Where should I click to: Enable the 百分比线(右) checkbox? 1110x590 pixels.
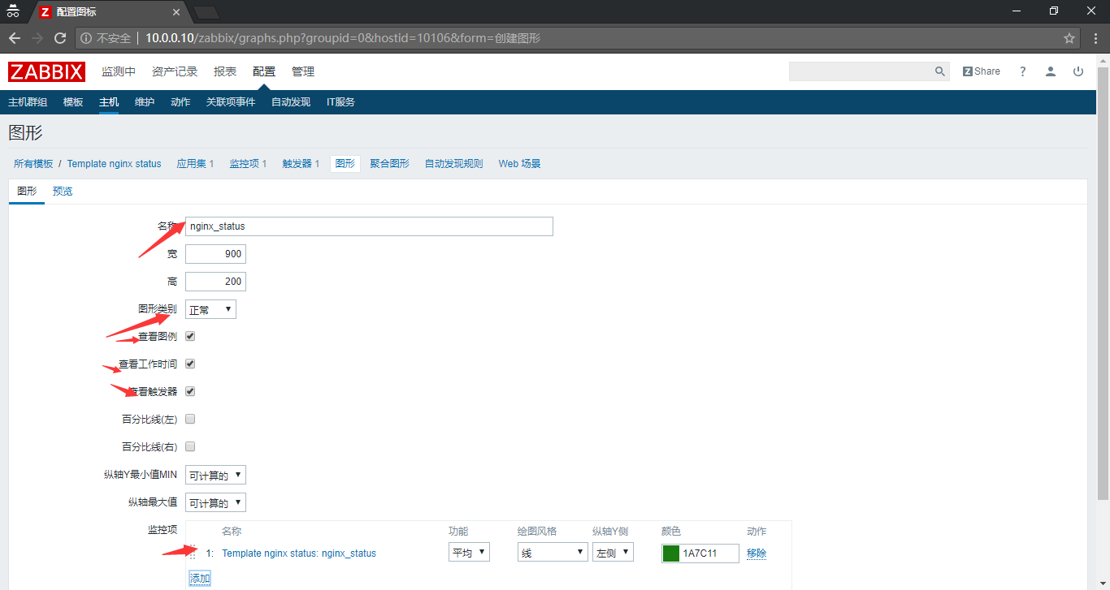190,446
